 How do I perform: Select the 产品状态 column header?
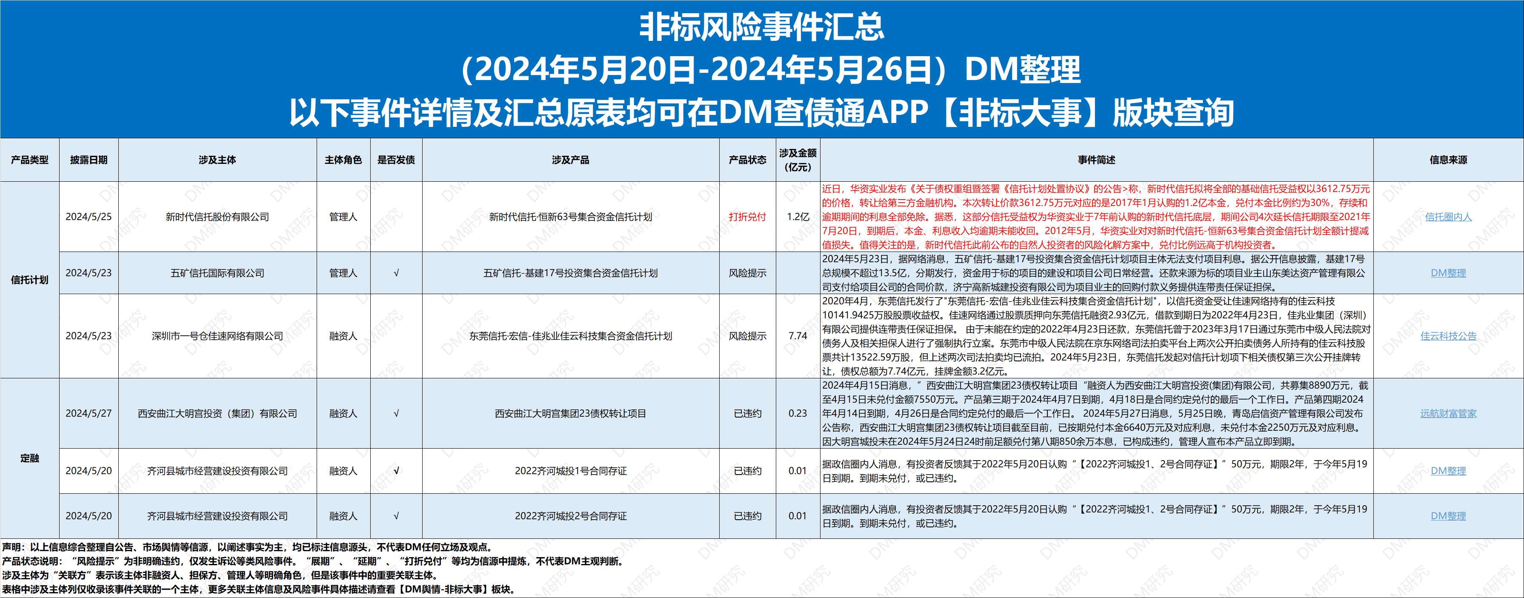pyautogui.click(x=747, y=160)
